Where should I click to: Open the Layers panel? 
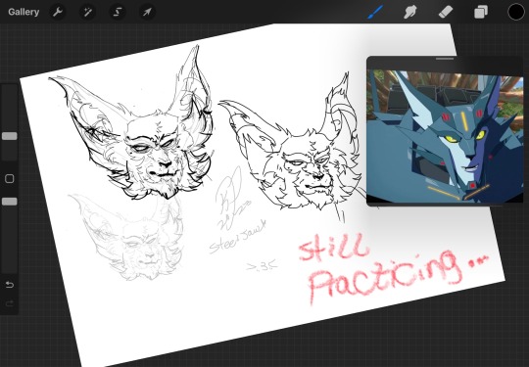pyautogui.click(x=481, y=13)
